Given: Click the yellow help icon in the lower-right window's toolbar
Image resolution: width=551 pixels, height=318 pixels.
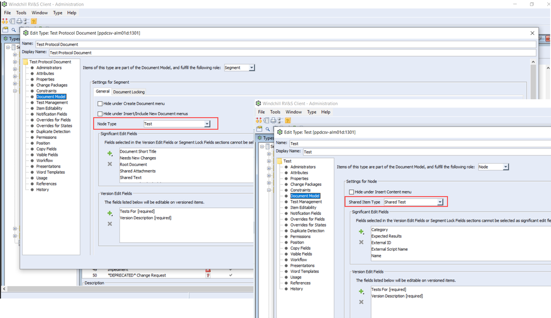Looking at the screenshot, I should (288, 120).
